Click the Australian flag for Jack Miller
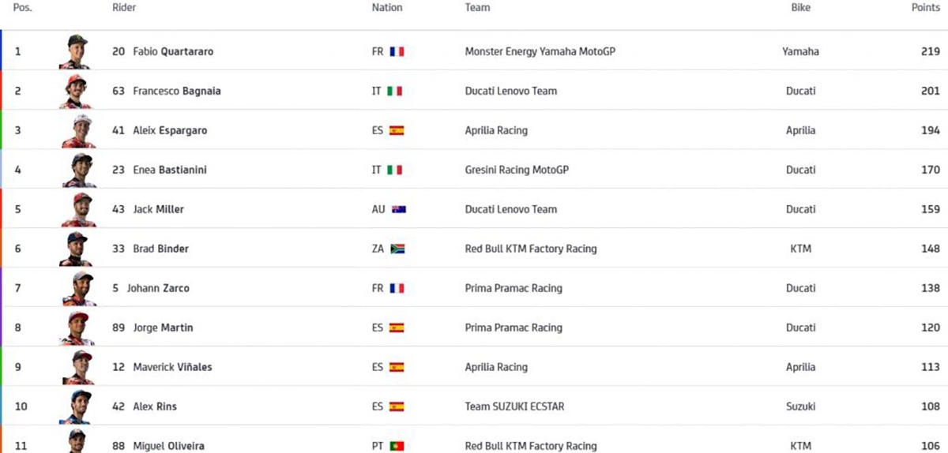Viewport: 948px width, 453px height. (398, 209)
